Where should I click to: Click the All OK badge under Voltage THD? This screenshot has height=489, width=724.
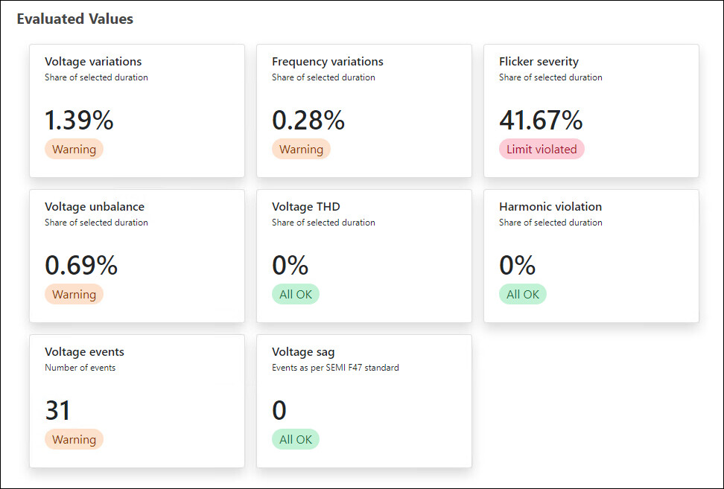click(x=296, y=294)
